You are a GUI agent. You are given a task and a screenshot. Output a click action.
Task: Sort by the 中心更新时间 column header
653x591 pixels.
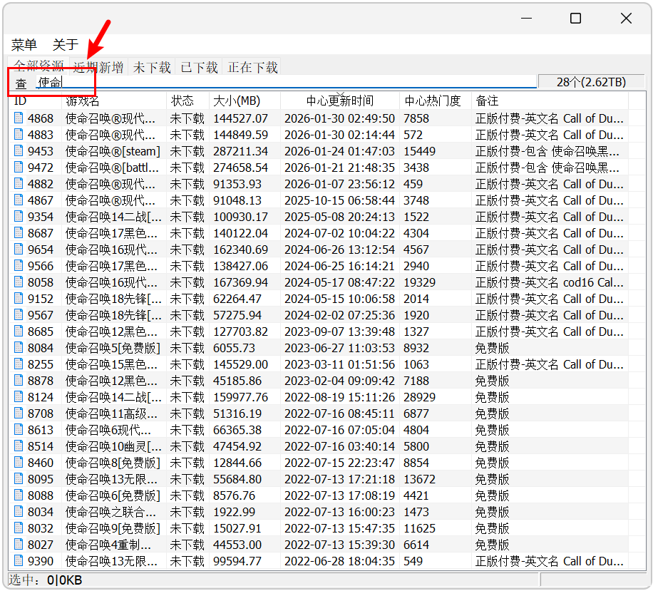click(x=340, y=101)
